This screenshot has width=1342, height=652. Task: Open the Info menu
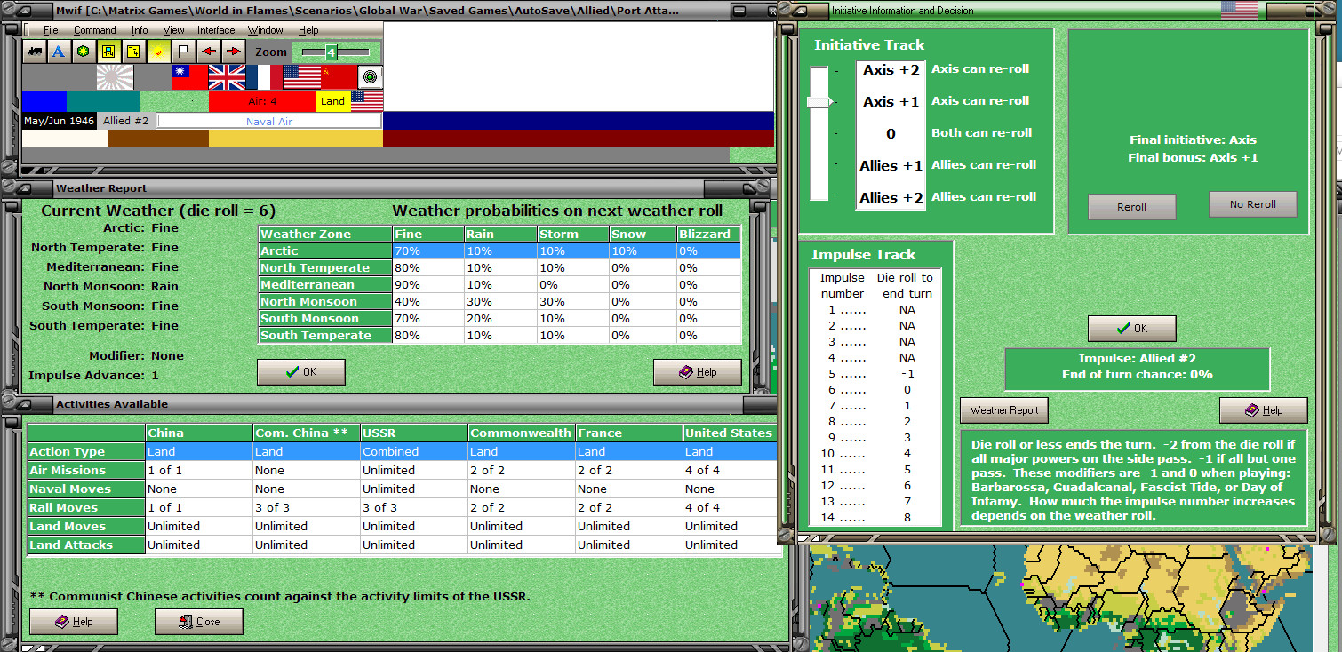pos(140,30)
